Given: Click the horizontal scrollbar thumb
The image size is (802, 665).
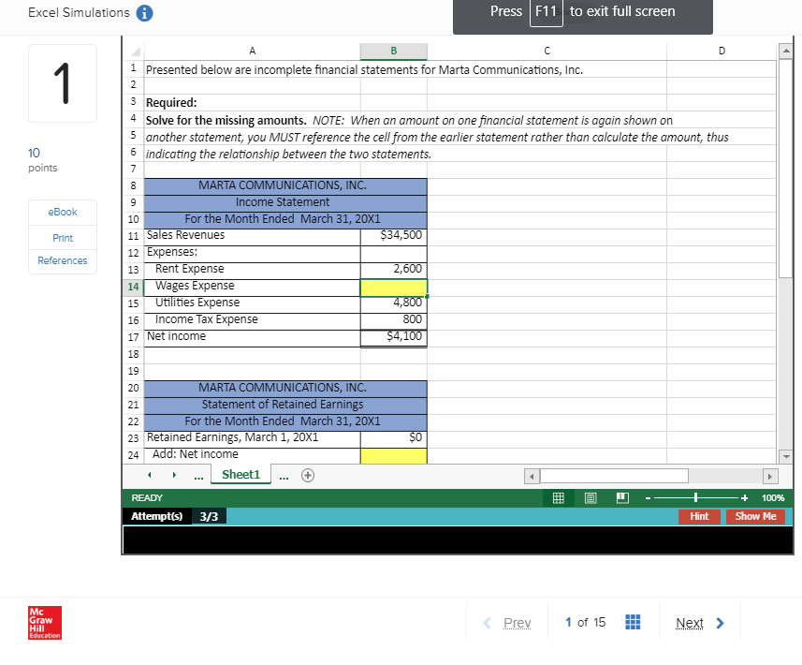Looking at the screenshot, I should (x=614, y=476).
